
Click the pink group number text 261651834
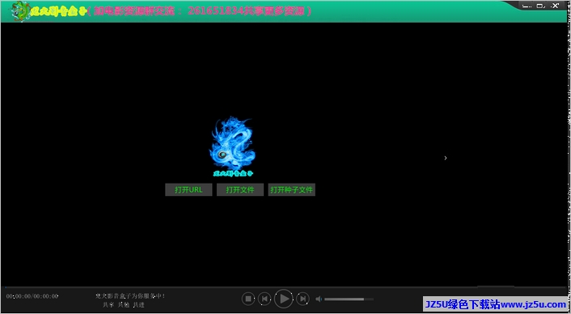point(215,11)
